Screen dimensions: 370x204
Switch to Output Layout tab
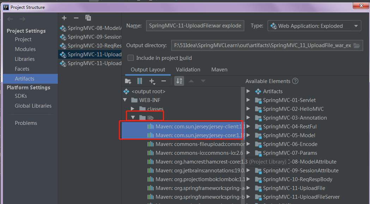[x=148, y=70]
